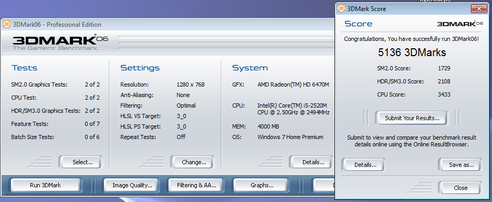Click the CPU Score value 3433

coord(444,94)
